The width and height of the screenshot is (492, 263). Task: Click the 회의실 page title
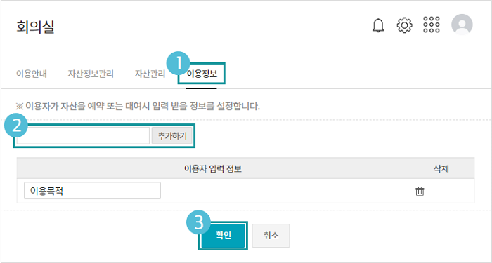coord(35,27)
